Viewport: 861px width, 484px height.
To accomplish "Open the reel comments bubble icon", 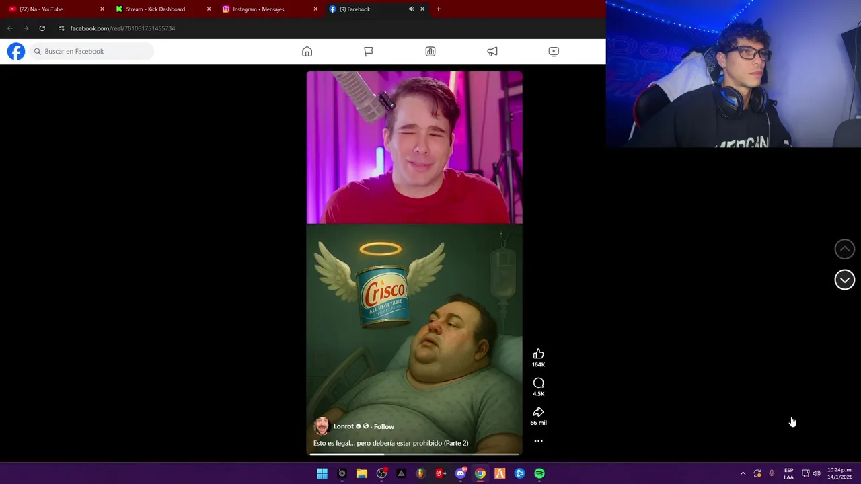I will [538, 383].
